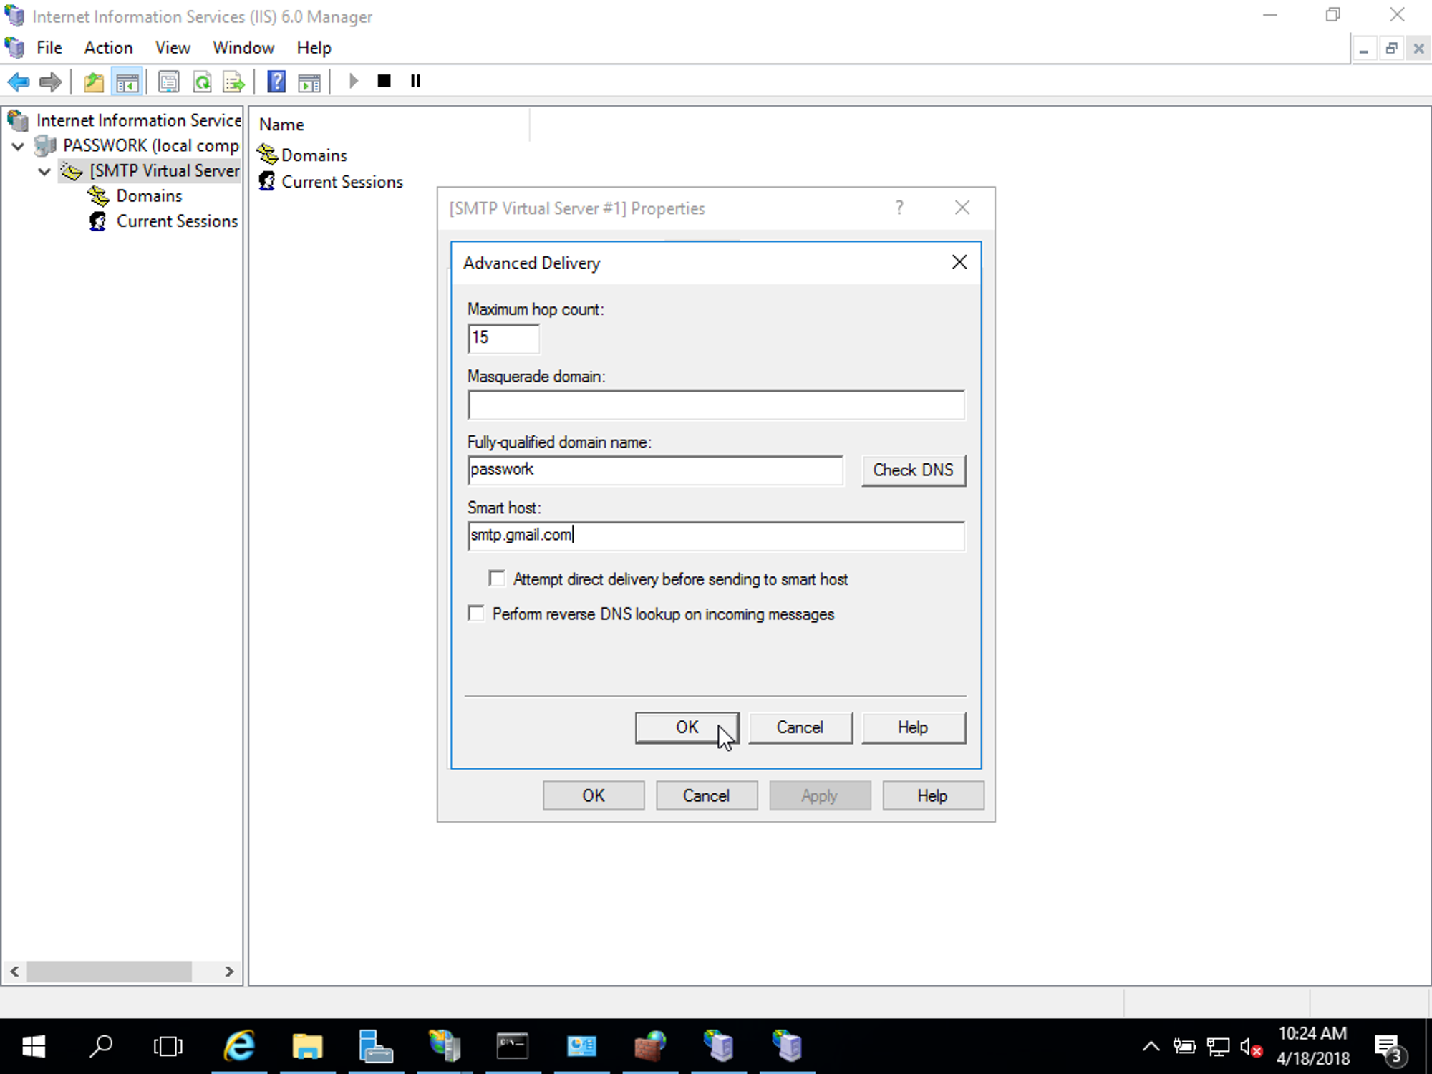Click the Check DNS button
The image size is (1432, 1074).
click(913, 470)
